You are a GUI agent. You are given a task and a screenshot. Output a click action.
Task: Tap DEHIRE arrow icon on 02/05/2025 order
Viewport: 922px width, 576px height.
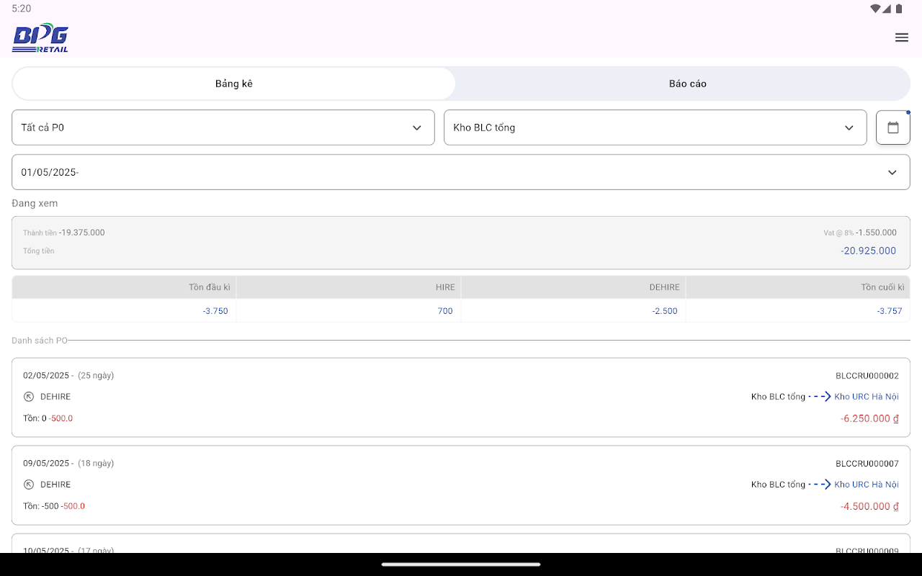[29, 397]
